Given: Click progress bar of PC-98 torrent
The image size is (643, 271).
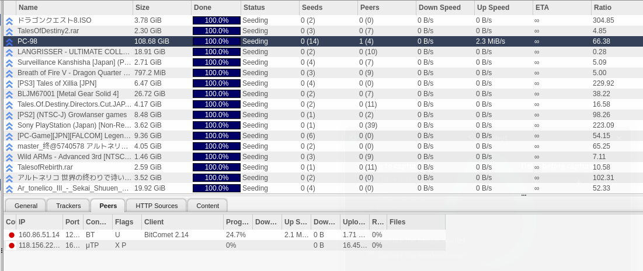Looking at the screenshot, I should coord(217,41).
